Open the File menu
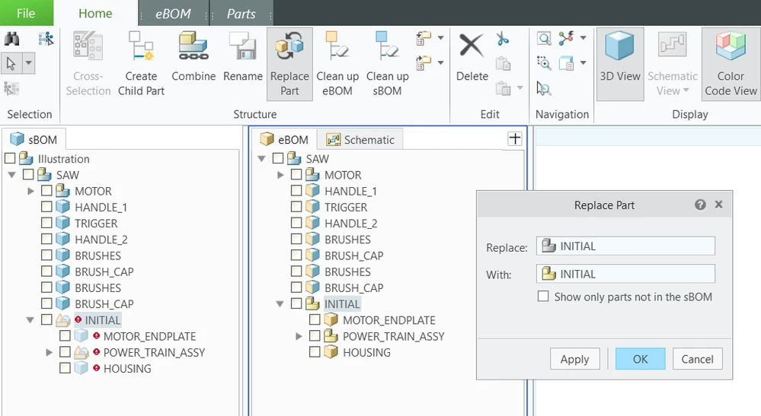 (x=26, y=13)
